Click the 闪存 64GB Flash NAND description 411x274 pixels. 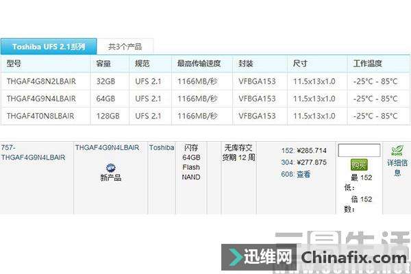[x=191, y=162]
